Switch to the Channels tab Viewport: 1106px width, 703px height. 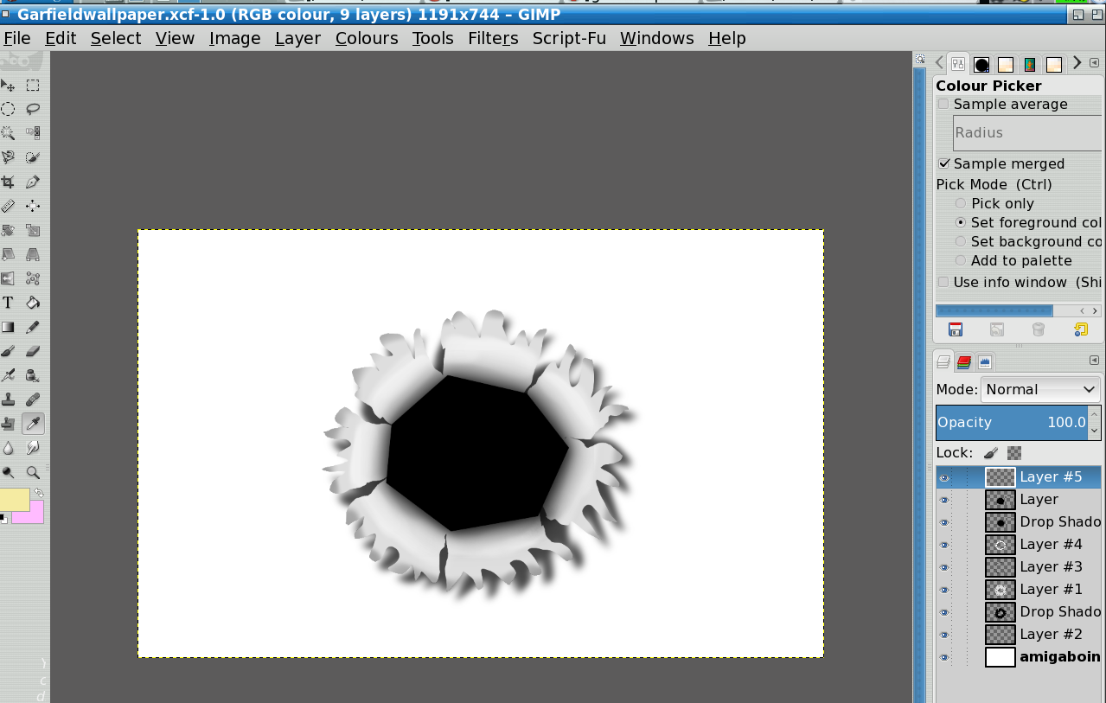(963, 362)
